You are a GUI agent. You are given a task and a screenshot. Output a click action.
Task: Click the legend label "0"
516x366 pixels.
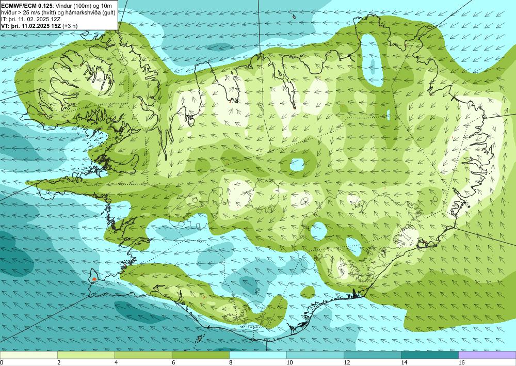(x=2, y=362)
